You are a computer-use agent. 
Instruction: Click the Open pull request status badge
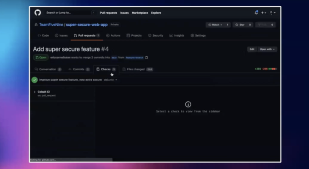pos(41,58)
